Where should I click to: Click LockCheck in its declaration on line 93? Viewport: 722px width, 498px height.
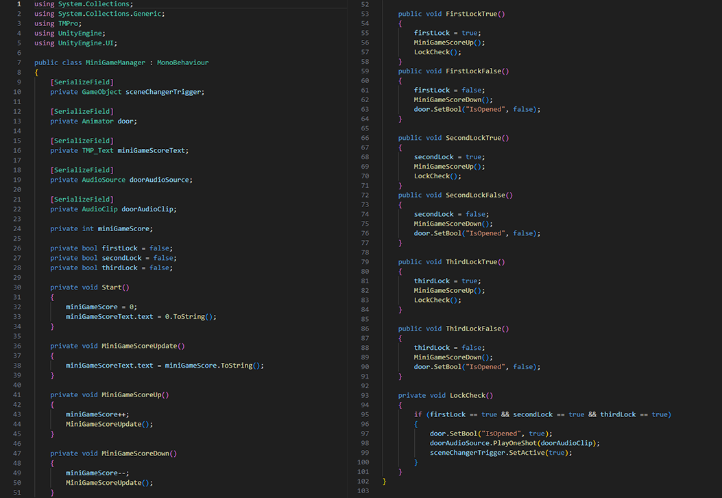coord(468,396)
